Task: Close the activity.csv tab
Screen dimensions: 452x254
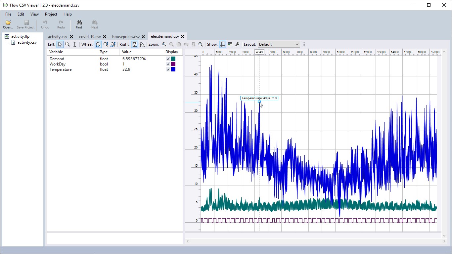Action: pyautogui.click(x=71, y=37)
